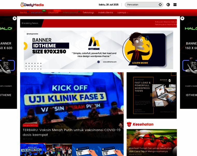Viewport: 197px width, 156px height.
Task: Expand the Lainnya dropdown menu
Action: [x=123, y=12]
